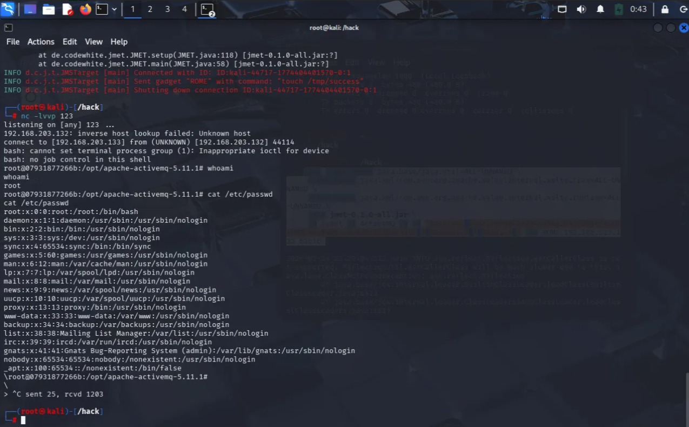The image size is (689, 427).
Task: Minimize the root@kali terminal window
Action: click(x=658, y=28)
